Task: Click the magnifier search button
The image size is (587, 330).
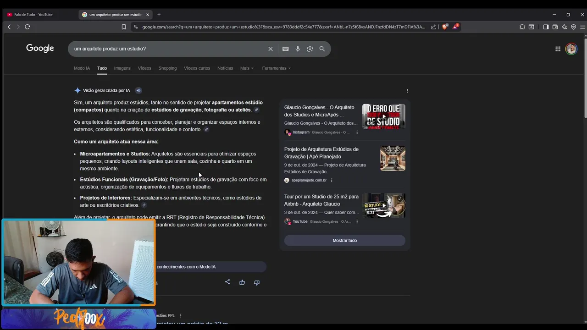Action: 322,49
